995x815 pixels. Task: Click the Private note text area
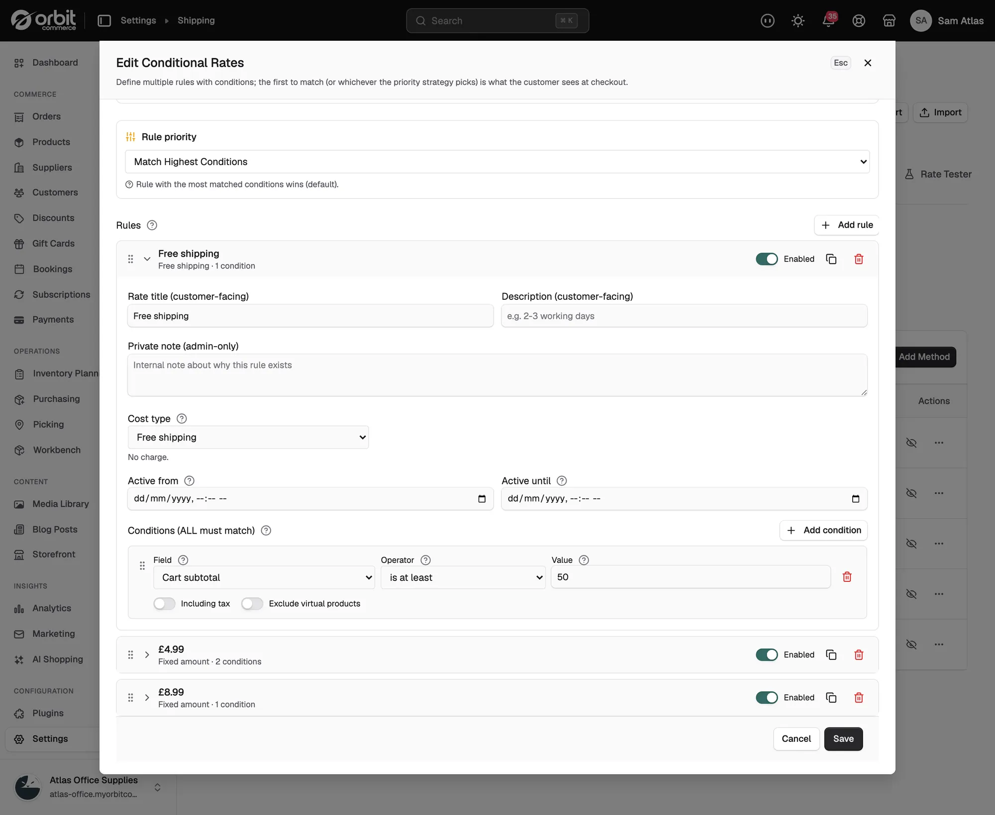(497, 375)
